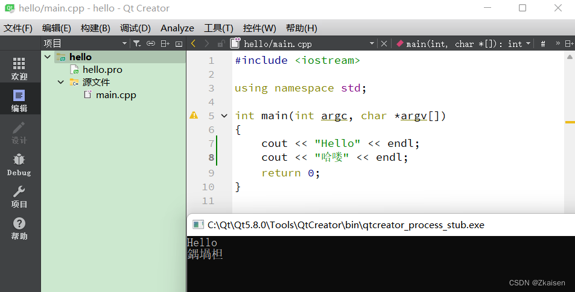Split the project side panel
This screenshot has height=292, width=575.
(x=165, y=44)
